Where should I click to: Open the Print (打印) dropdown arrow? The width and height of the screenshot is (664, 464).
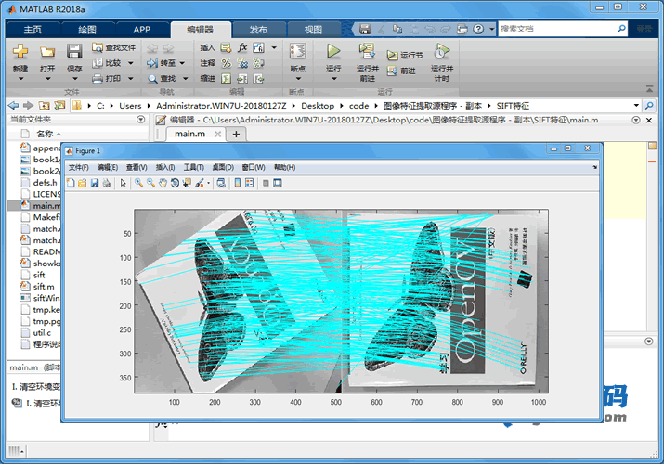[x=130, y=78]
